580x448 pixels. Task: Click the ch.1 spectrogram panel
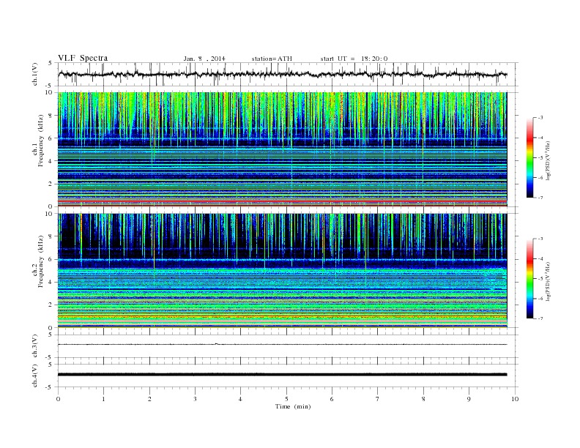click(282, 149)
